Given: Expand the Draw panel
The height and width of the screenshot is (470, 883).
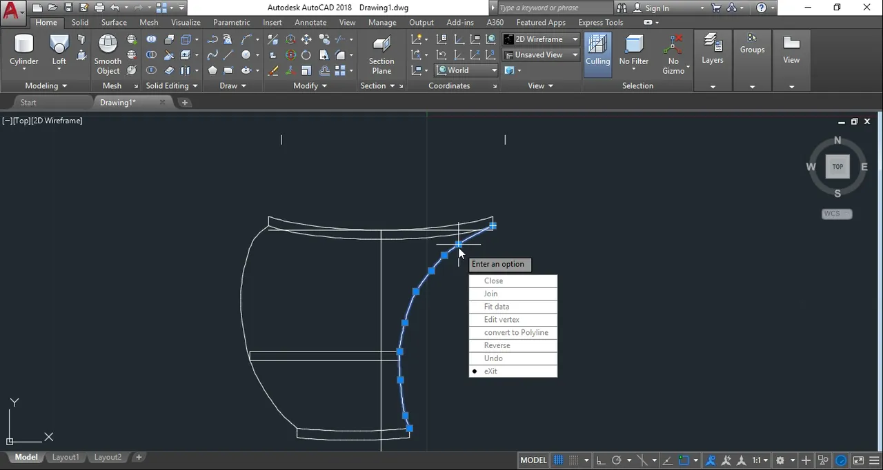Looking at the screenshot, I should (x=232, y=85).
